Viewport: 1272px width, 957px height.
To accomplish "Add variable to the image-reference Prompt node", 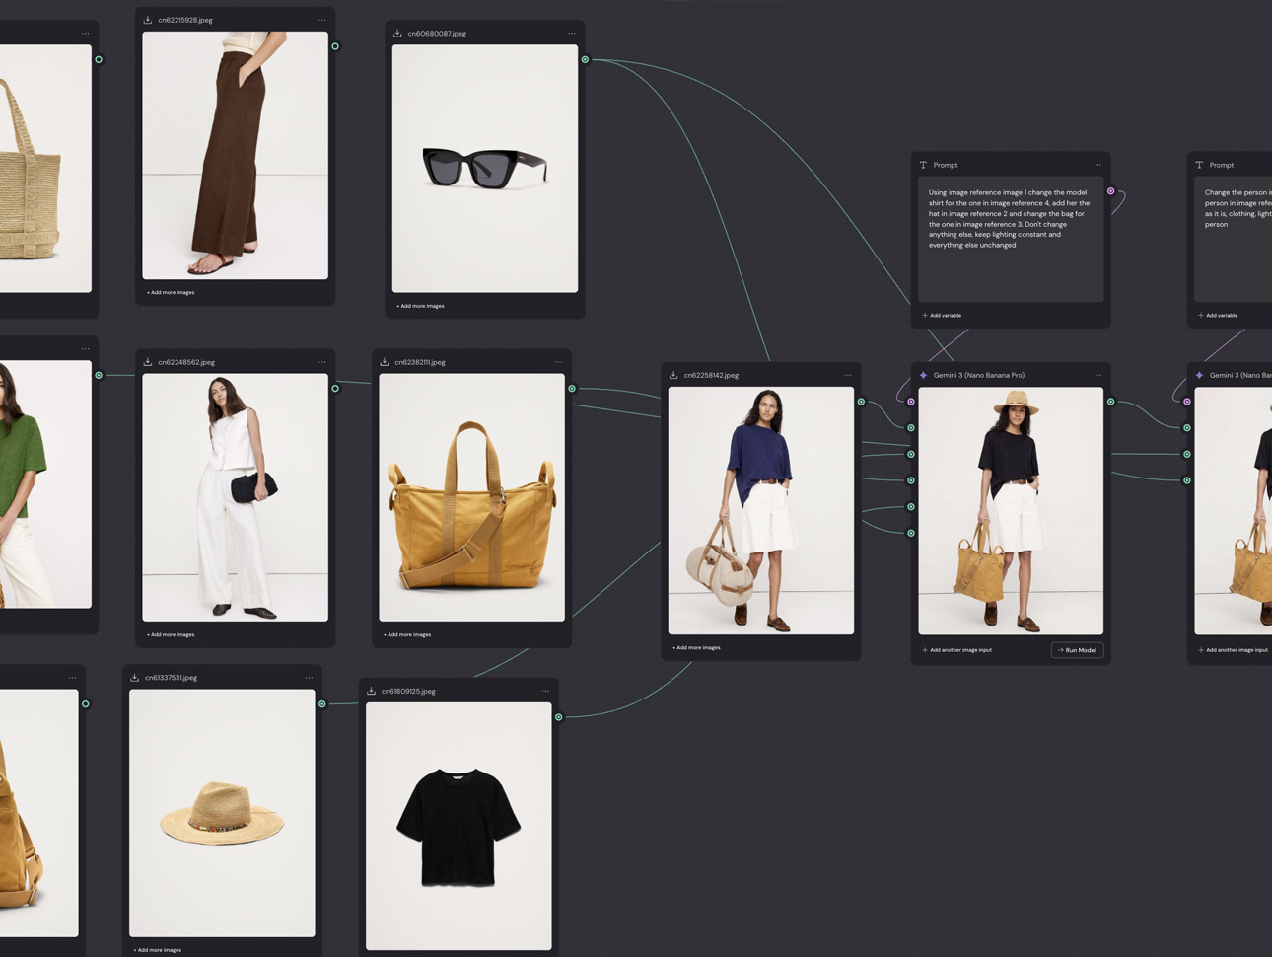I will point(942,316).
